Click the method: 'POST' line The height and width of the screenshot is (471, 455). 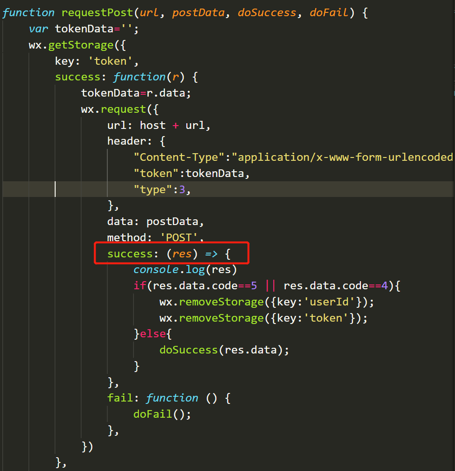tap(155, 237)
